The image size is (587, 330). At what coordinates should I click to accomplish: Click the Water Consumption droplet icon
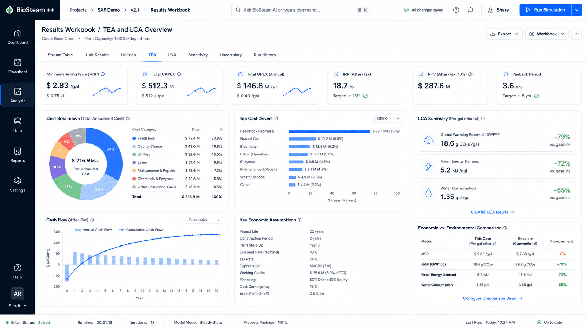coord(428,193)
